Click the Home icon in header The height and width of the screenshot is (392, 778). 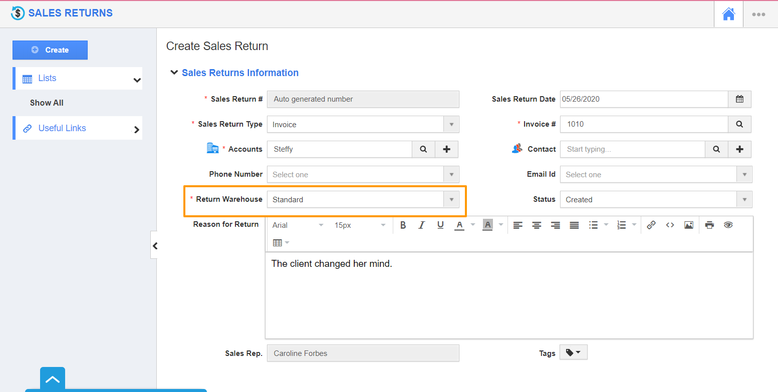[728, 15]
